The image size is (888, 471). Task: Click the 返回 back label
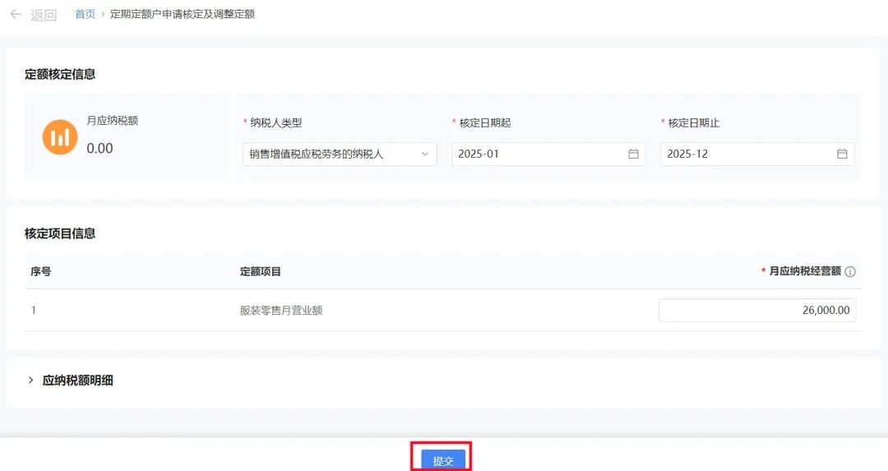44,15
